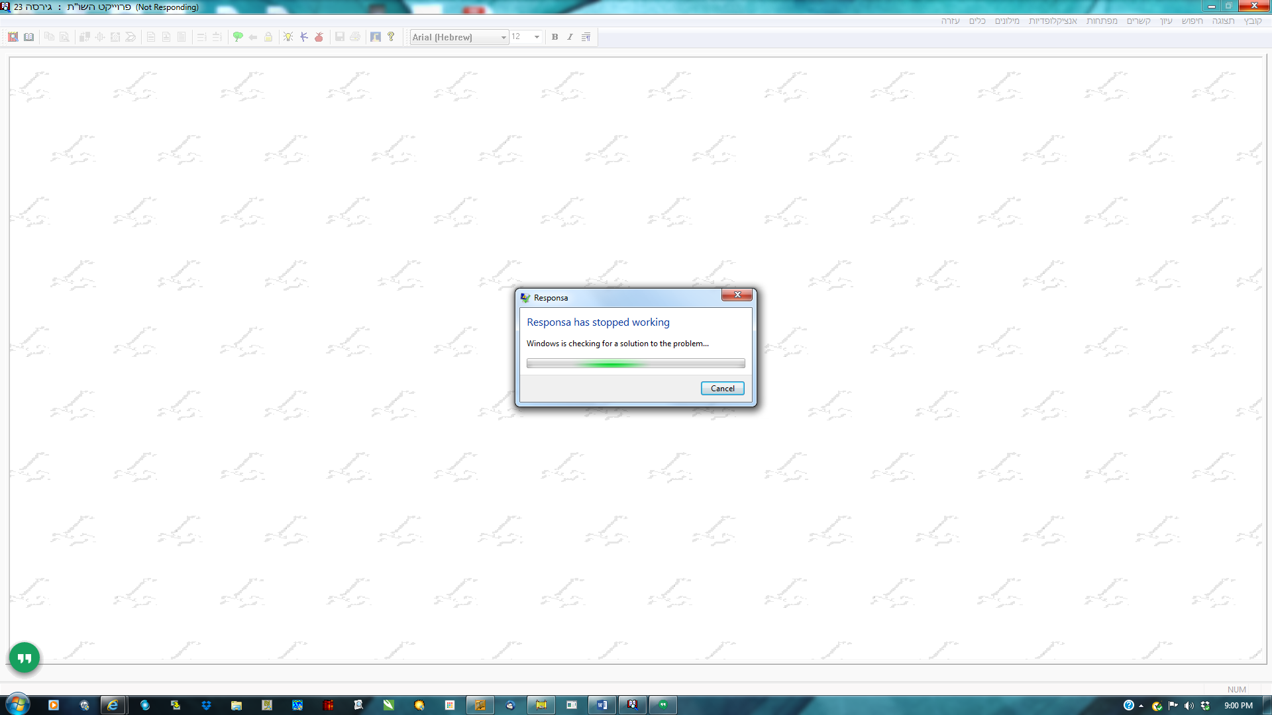Click the Responsa has stopped working heading
The height and width of the screenshot is (715, 1272).
pyautogui.click(x=598, y=322)
